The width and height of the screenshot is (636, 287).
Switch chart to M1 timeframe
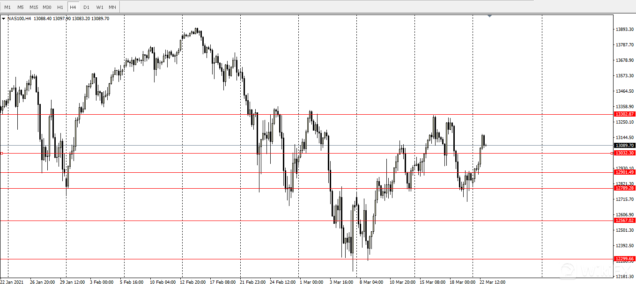click(7, 7)
